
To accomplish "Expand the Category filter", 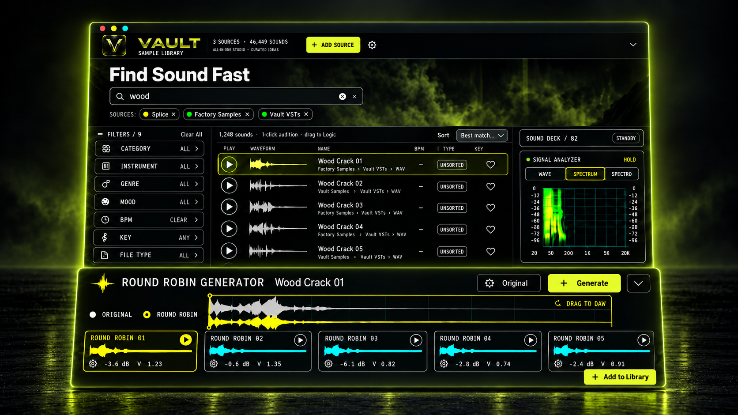I will click(x=149, y=149).
